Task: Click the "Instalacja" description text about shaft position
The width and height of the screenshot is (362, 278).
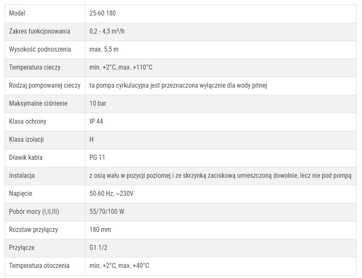Action: (x=220, y=176)
